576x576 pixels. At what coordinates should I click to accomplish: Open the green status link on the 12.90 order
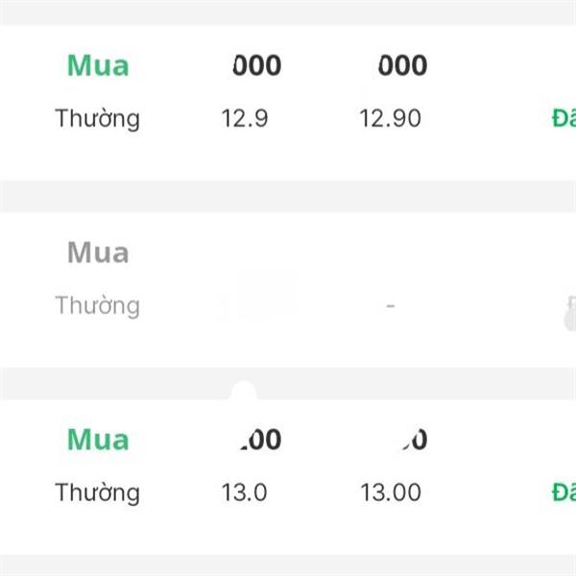tap(564, 118)
